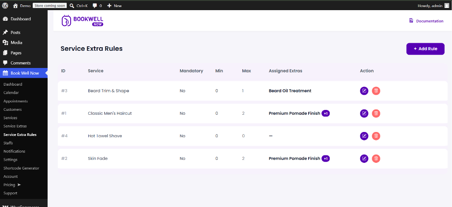The width and height of the screenshot is (452, 207).
Task: Click the Service Extra Rules page heading
Action: click(x=91, y=49)
